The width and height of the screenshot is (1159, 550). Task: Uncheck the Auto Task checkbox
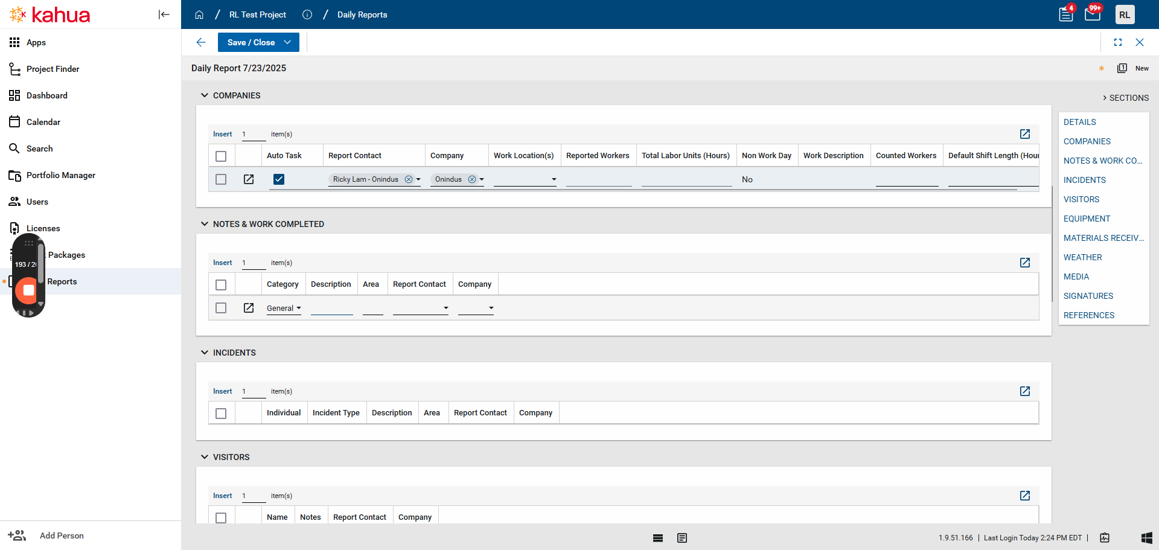click(279, 179)
